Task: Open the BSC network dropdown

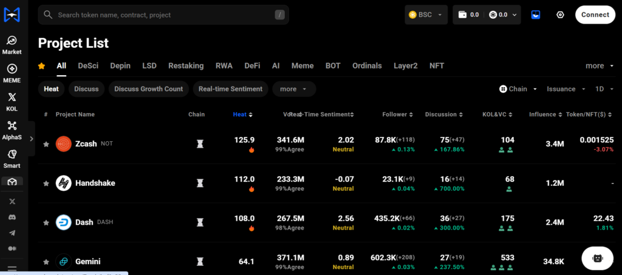Action: [x=426, y=15]
